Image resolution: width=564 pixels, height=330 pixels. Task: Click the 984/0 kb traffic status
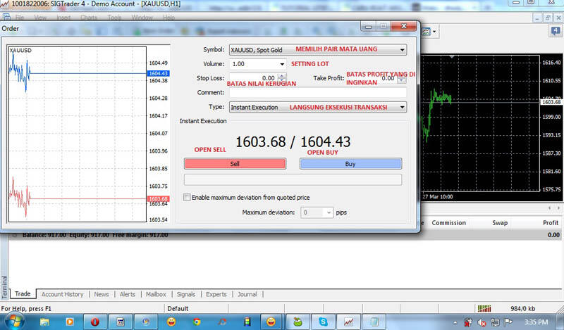(522, 308)
